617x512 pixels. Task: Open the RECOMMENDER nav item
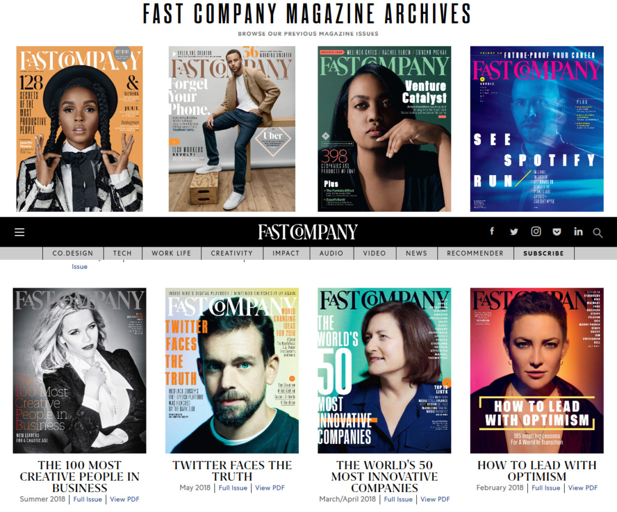pos(475,253)
